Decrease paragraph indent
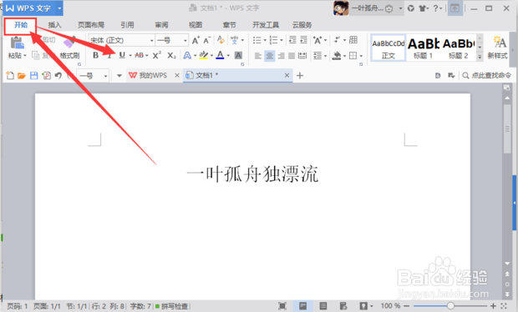The image size is (518, 312). [x=292, y=40]
